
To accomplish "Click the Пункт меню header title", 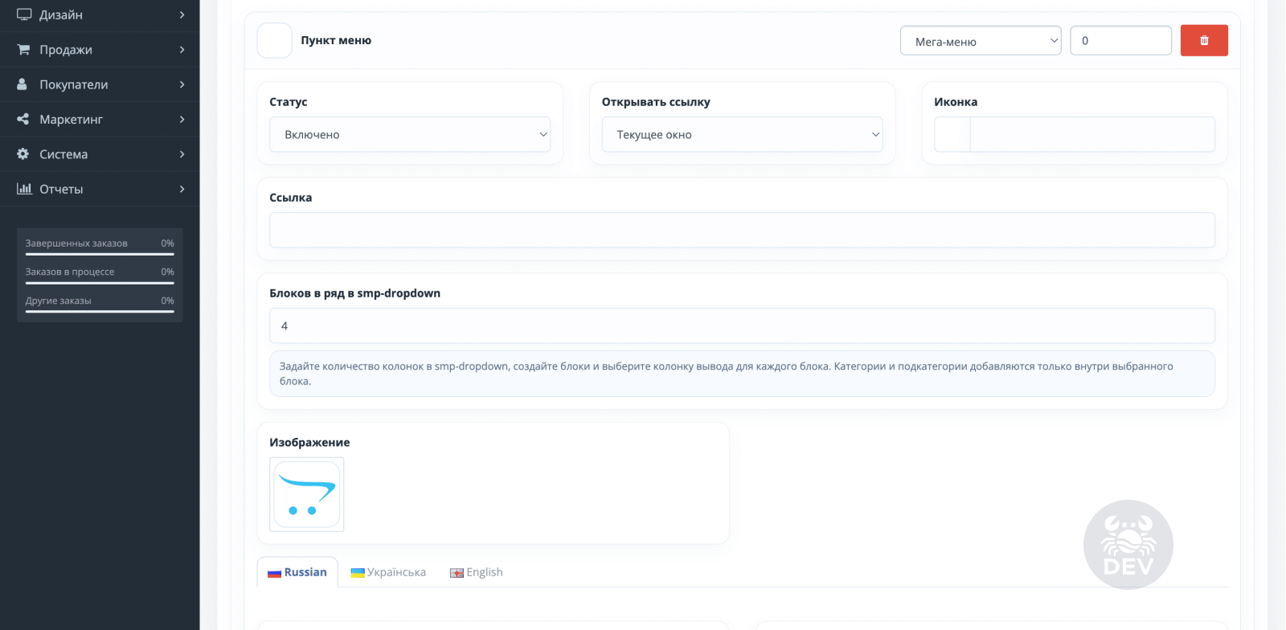I will point(336,40).
